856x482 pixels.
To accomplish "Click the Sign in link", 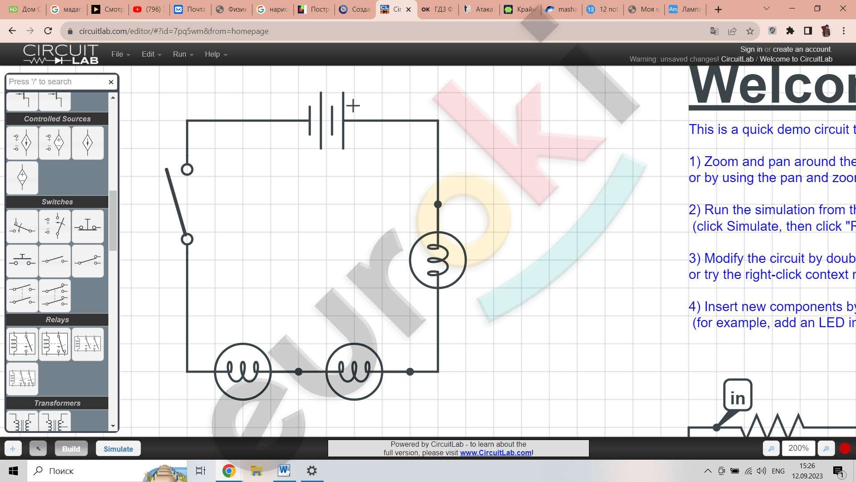I will coord(751,49).
